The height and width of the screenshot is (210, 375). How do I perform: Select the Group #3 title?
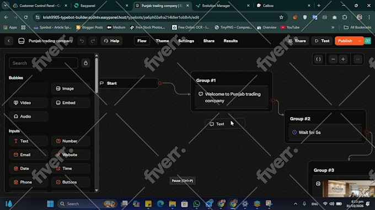[324, 170]
